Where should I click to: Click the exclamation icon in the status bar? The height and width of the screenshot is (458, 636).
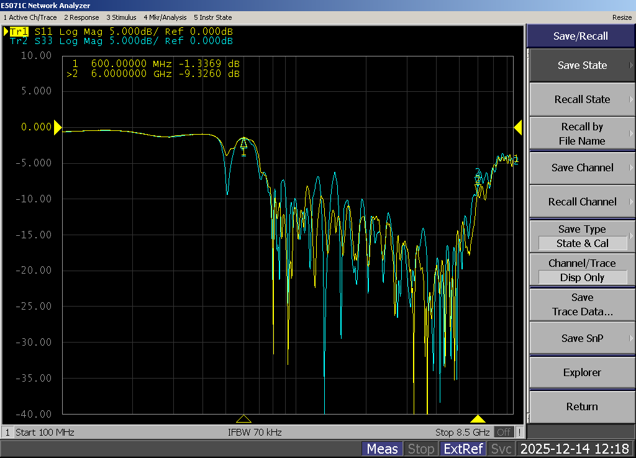coord(519,432)
